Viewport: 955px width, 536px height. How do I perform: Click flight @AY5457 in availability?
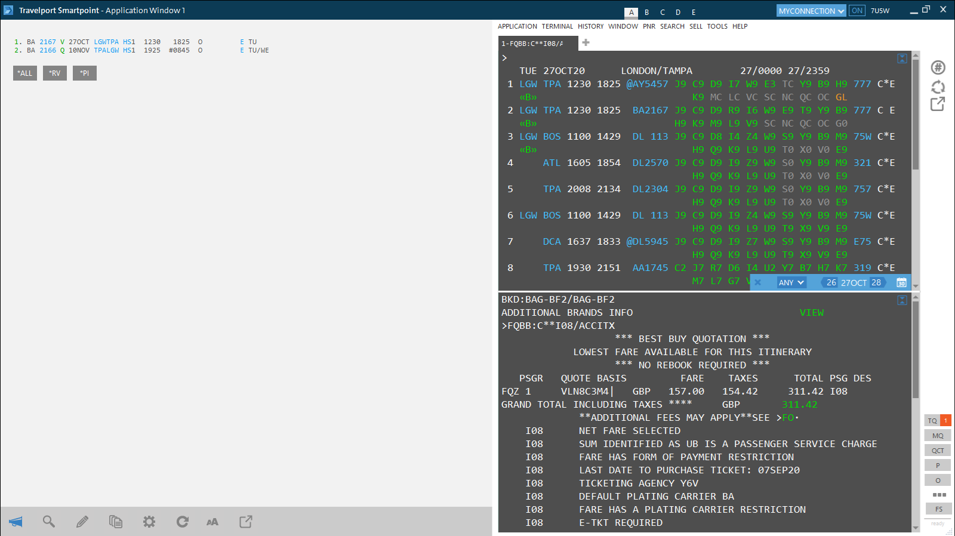648,84
